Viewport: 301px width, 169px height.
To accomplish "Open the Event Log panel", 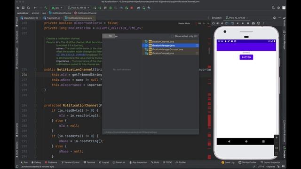I will (228, 162).
